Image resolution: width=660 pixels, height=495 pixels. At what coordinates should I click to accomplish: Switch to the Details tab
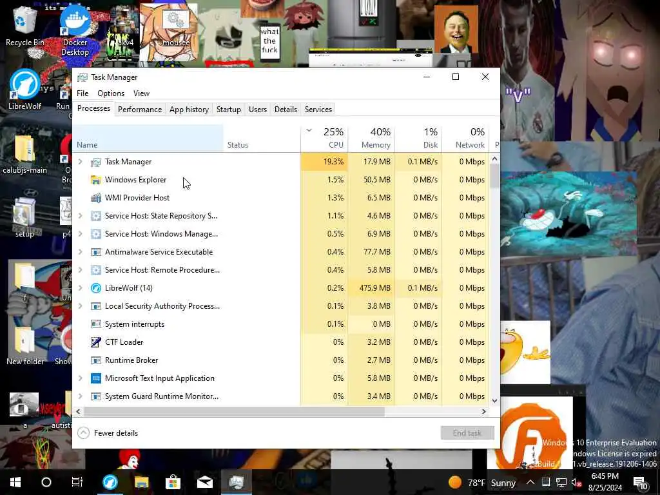286,110
